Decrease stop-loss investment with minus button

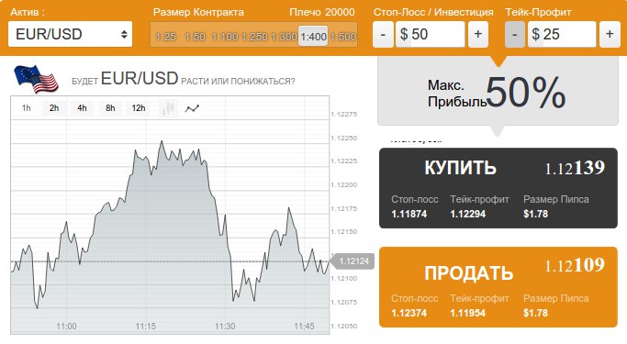[383, 34]
